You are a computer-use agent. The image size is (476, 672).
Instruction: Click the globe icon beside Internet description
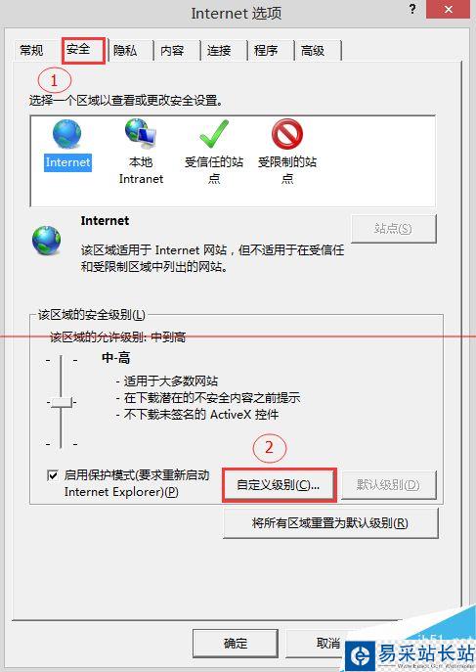pyautogui.click(x=47, y=241)
